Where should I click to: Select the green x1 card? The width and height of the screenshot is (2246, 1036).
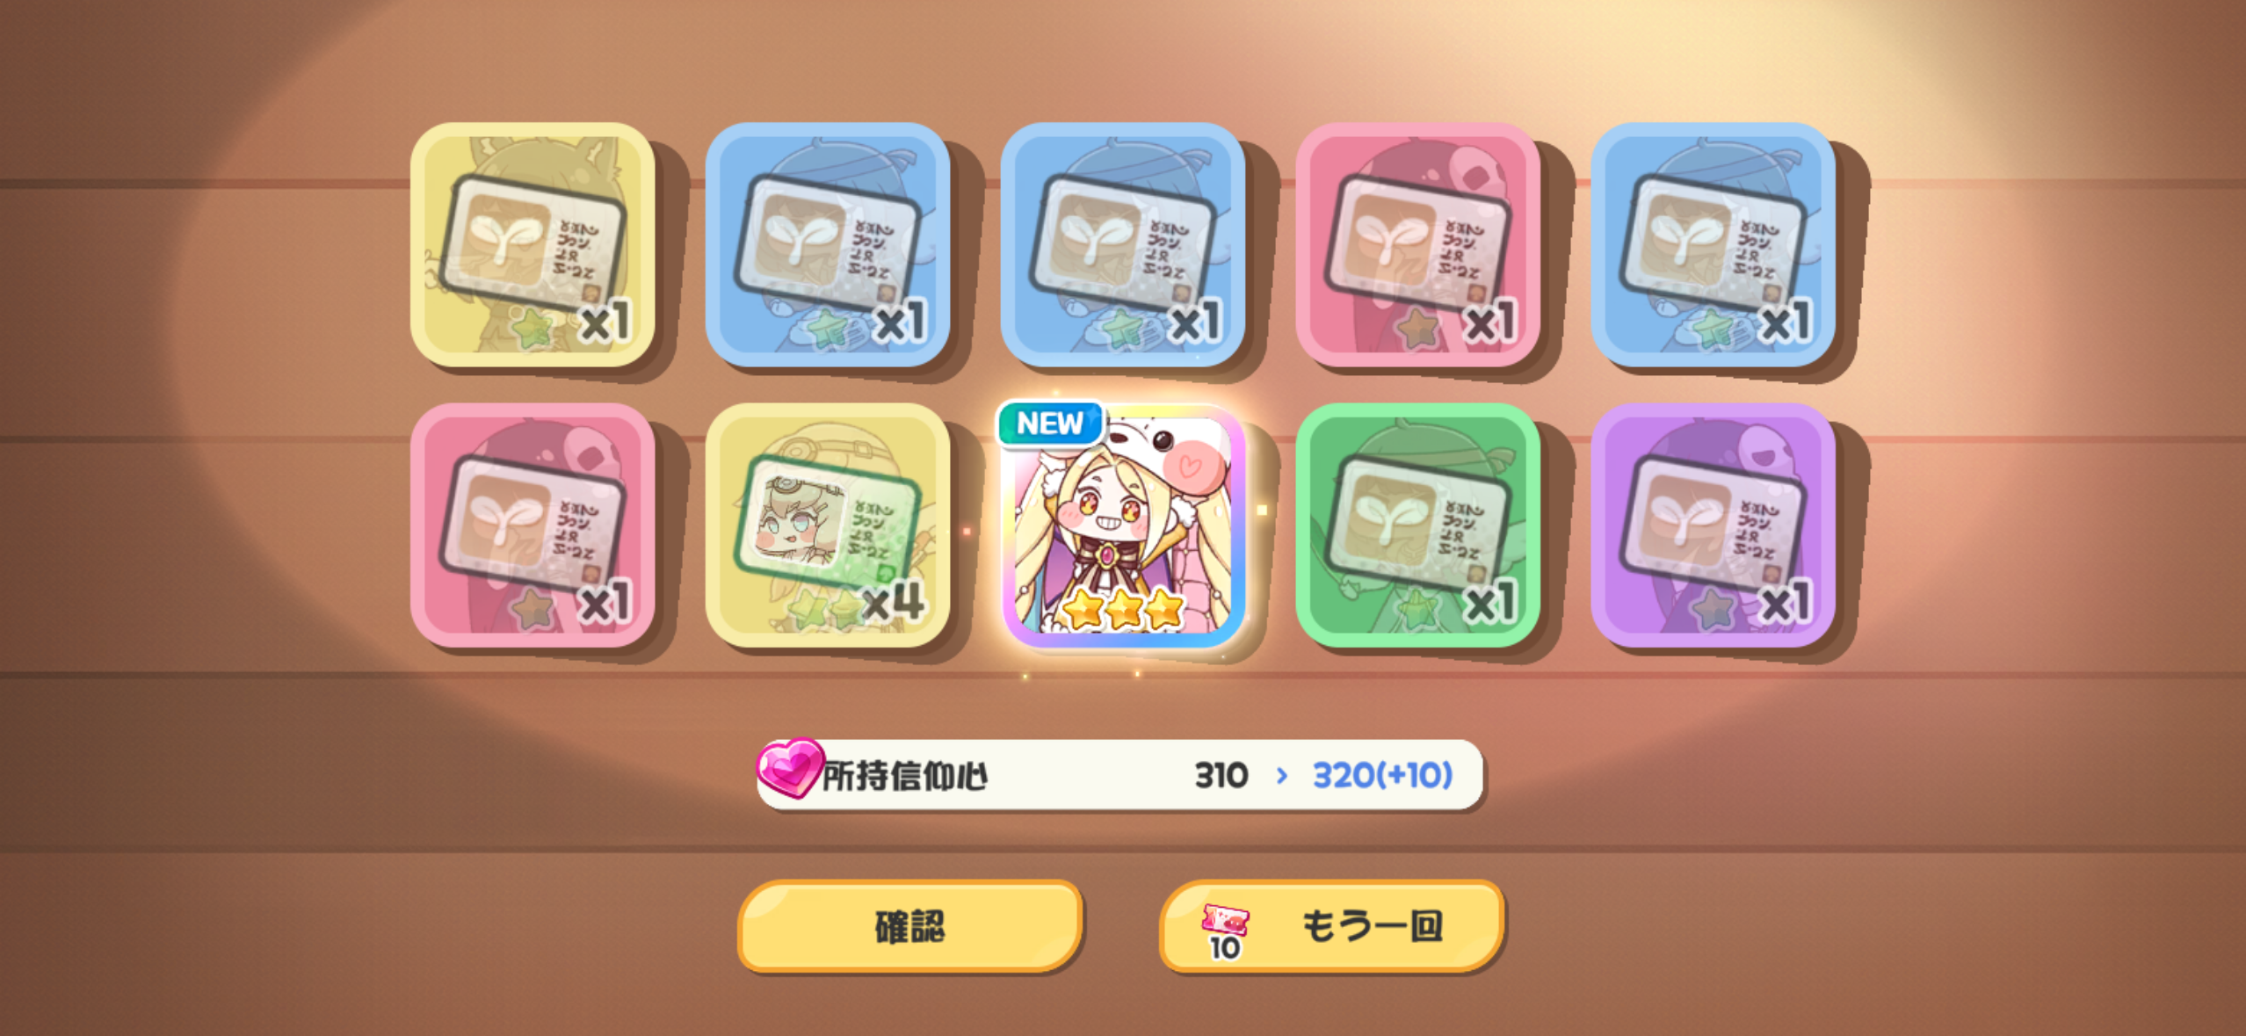[x=1418, y=525]
